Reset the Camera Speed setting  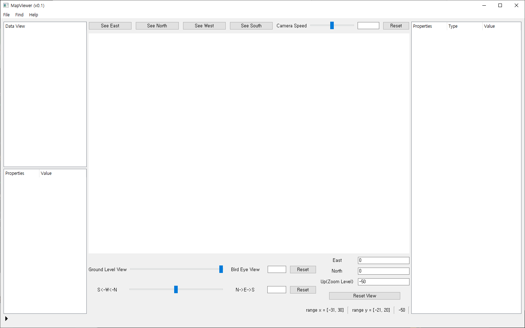click(x=396, y=26)
